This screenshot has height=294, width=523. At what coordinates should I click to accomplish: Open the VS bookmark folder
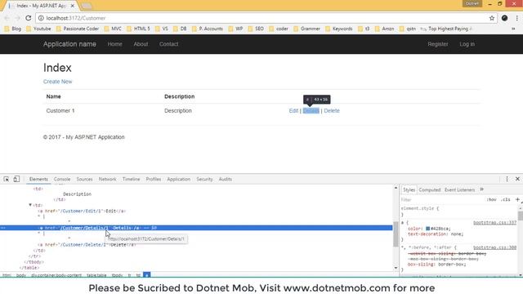(162, 29)
